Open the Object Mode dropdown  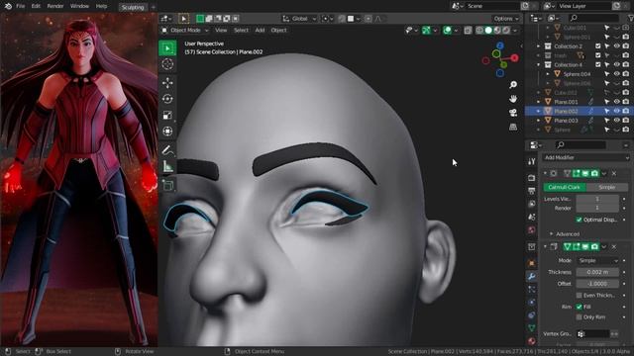(185, 31)
